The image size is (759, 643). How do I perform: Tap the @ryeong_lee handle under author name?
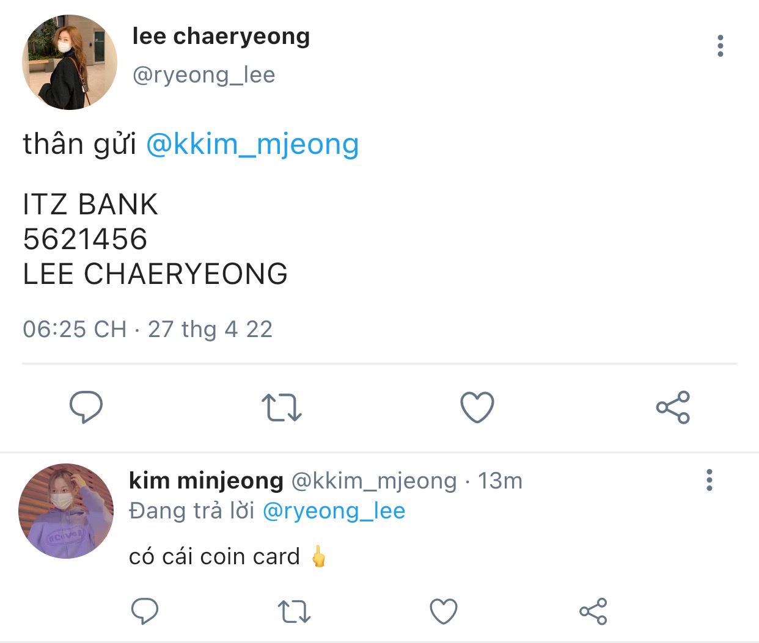click(204, 74)
